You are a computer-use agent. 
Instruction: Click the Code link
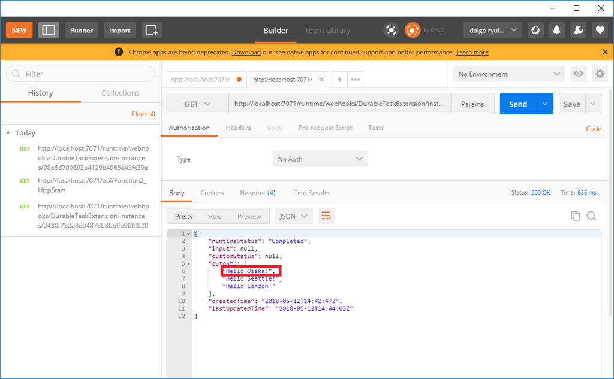[x=593, y=129]
